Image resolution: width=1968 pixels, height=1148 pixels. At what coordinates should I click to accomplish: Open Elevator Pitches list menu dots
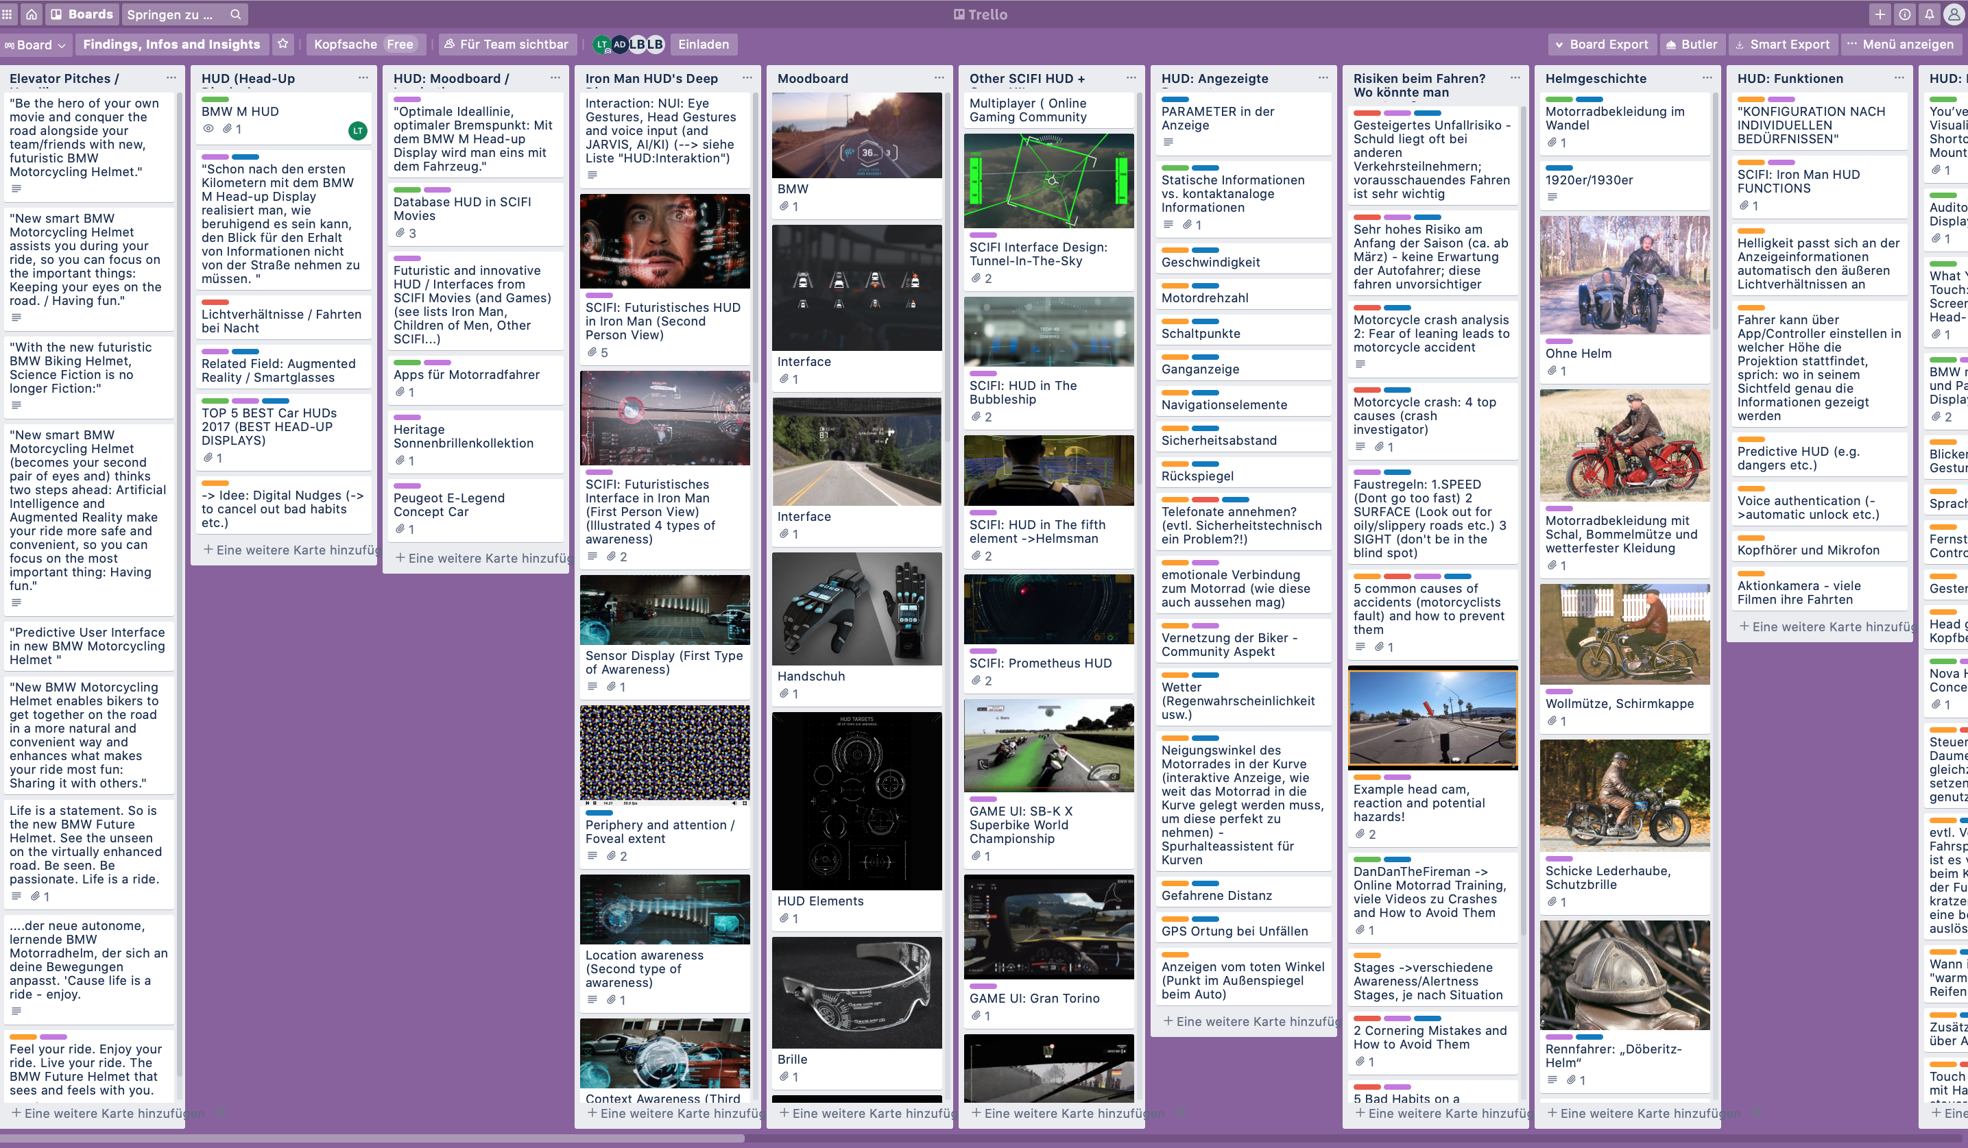(170, 78)
